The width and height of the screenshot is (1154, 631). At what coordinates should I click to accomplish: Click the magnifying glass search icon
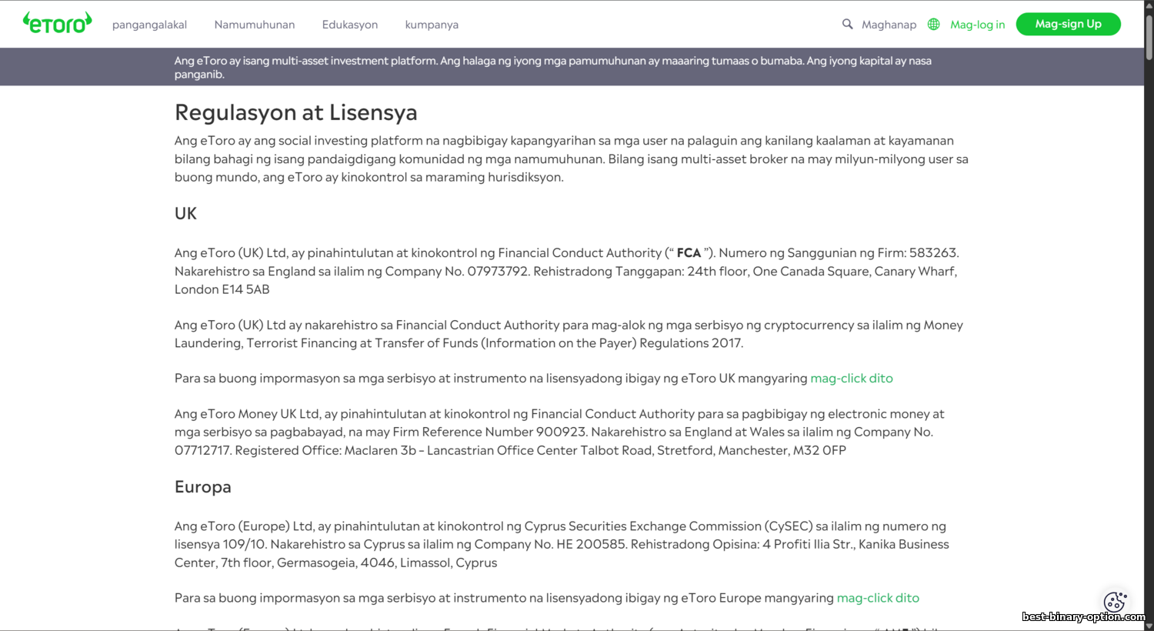(x=847, y=24)
